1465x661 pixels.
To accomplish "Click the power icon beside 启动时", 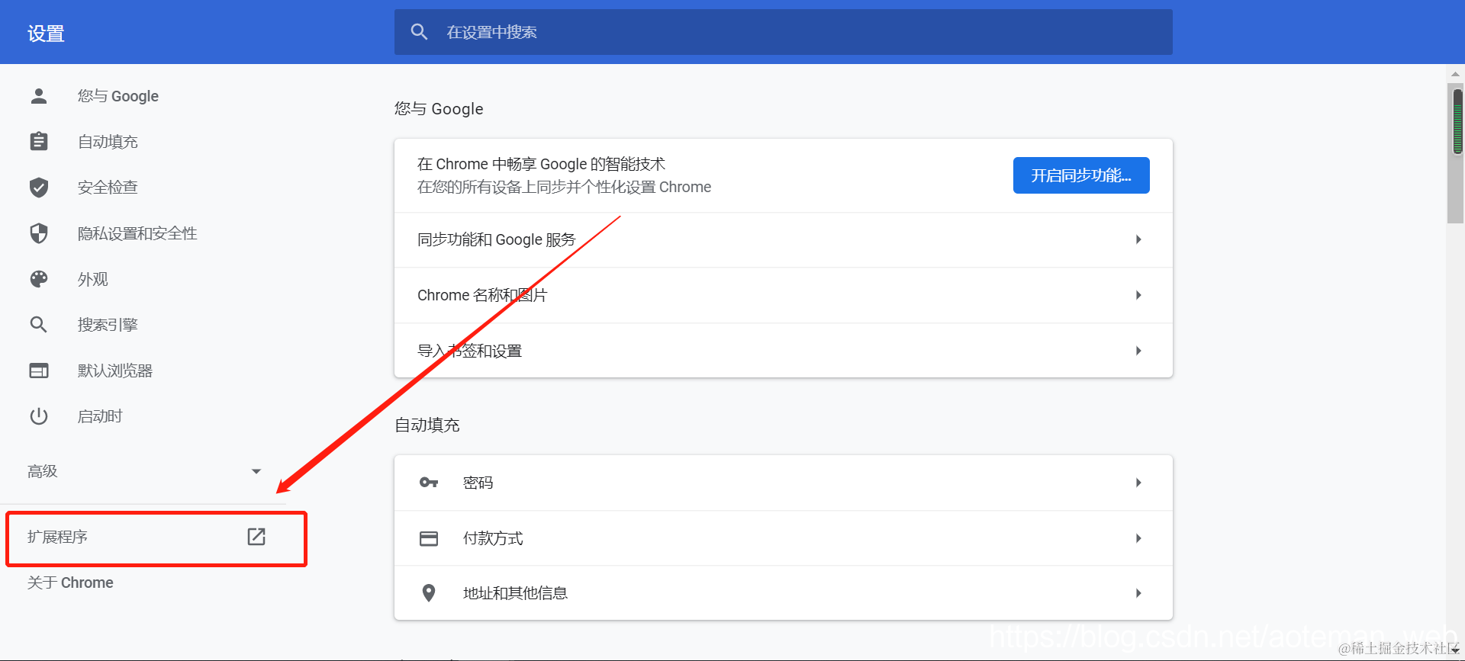I will 39,416.
